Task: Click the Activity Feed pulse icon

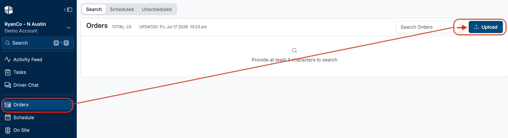Action: (x=8, y=59)
